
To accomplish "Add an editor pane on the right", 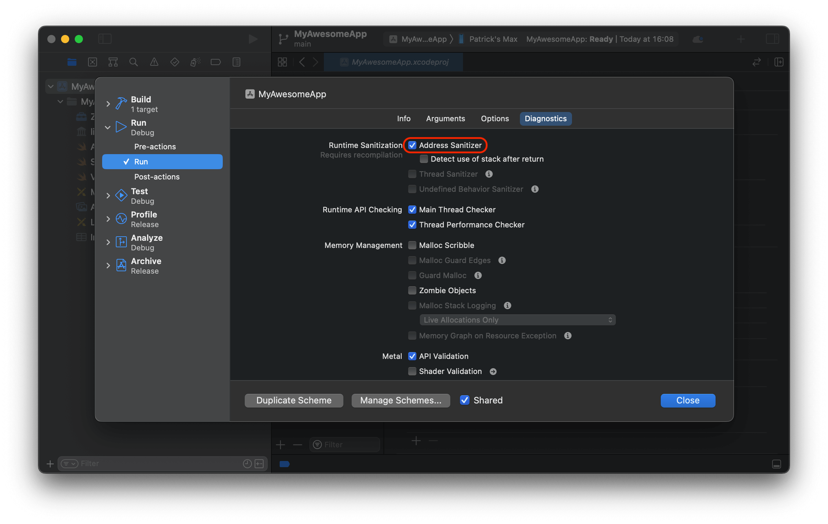I will click(x=779, y=62).
